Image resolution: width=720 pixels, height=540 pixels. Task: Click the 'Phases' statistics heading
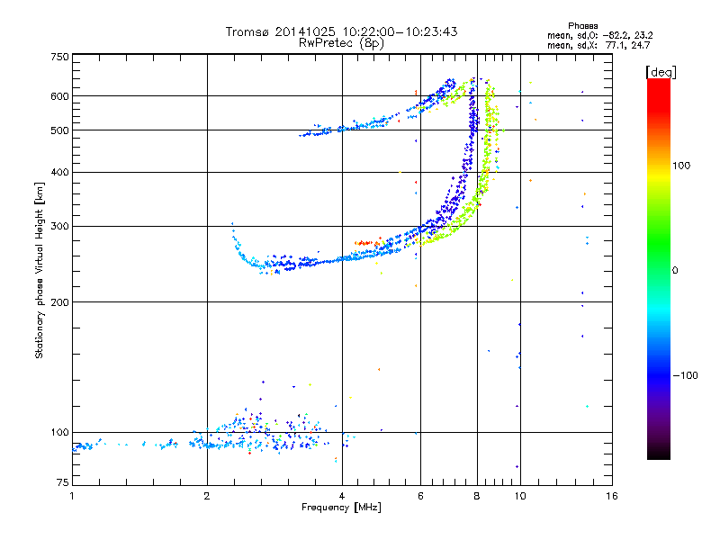582,26
